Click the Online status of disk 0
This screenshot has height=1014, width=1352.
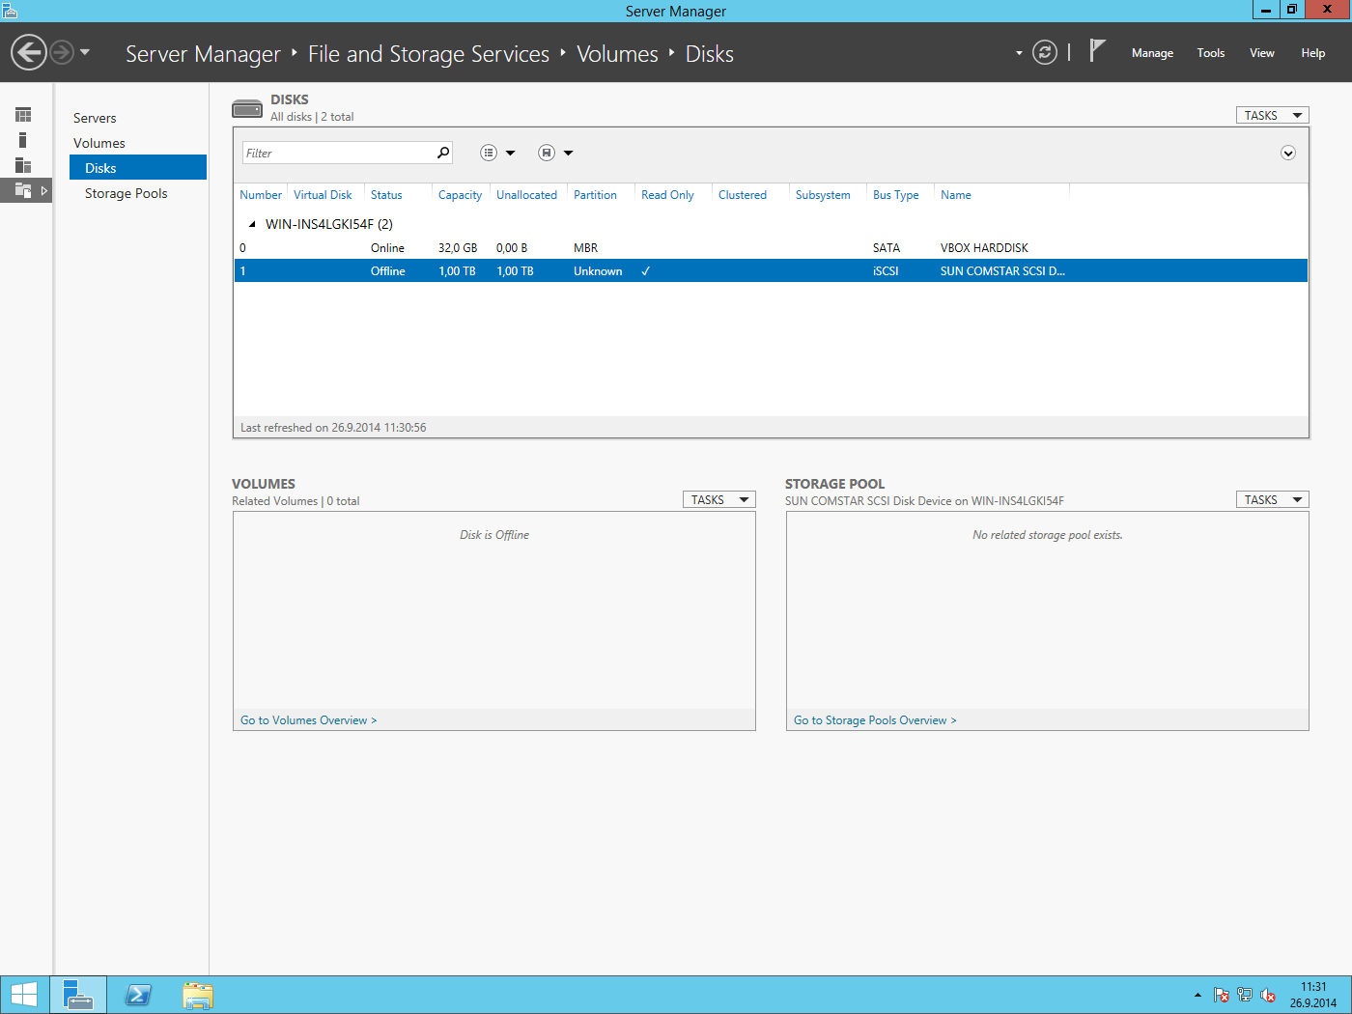point(387,248)
